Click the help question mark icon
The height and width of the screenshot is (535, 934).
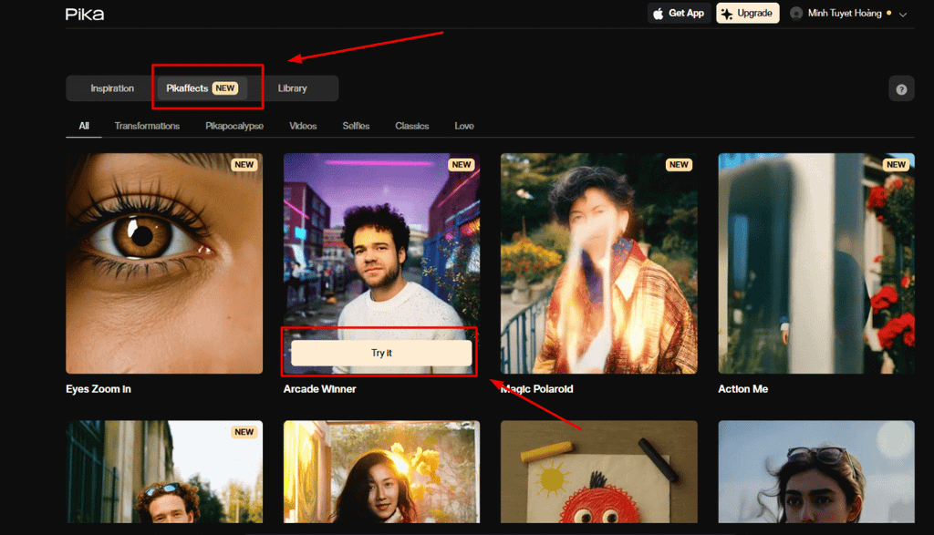coord(901,89)
